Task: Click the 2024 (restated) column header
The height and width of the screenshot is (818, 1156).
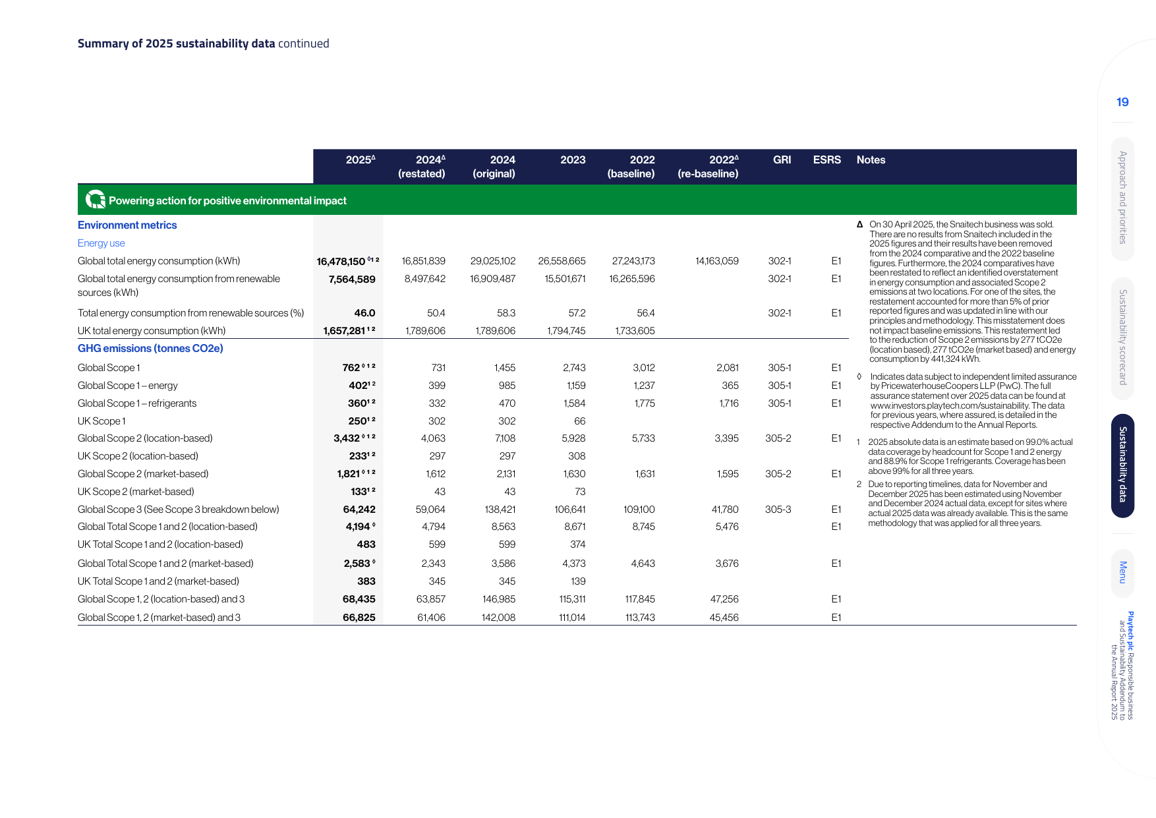Action: click(x=422, y=167)
